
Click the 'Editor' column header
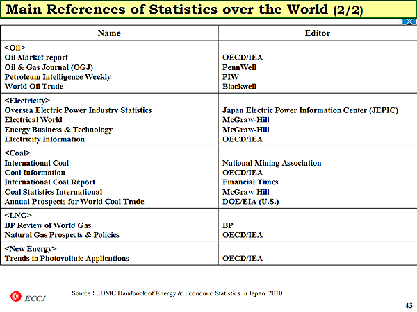318,33
